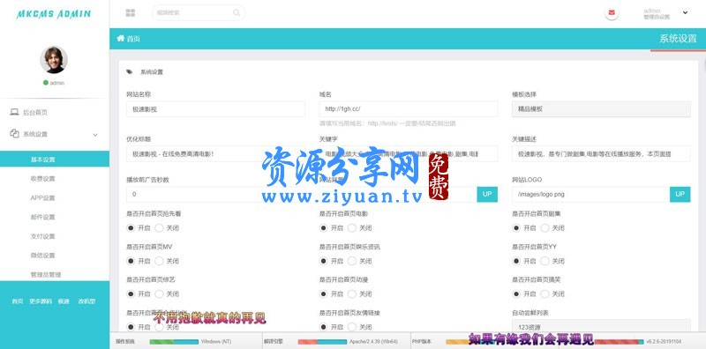Viewport: 706px width, 349px height.
Task: Select 关闭 for 是否开启首页娱乐资讯
Action: [x=351, y=261]
